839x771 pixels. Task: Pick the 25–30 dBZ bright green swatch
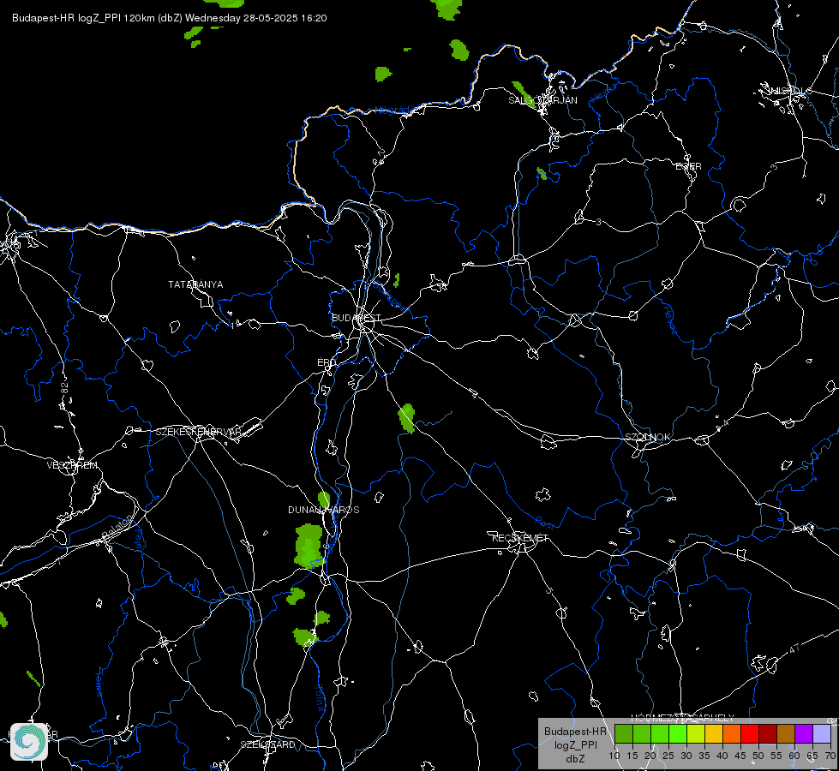[x=678, y=733]
